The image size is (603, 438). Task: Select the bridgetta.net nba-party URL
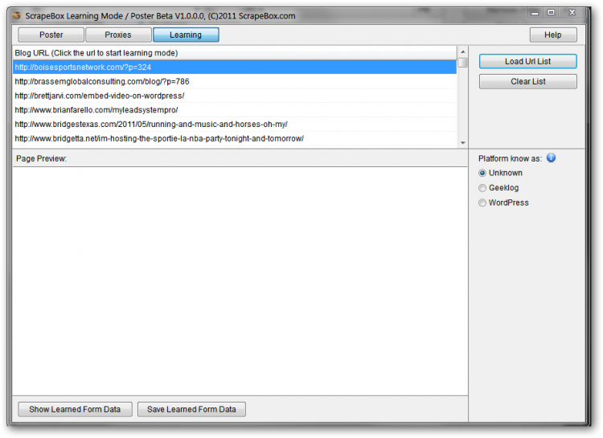point(235,138)
